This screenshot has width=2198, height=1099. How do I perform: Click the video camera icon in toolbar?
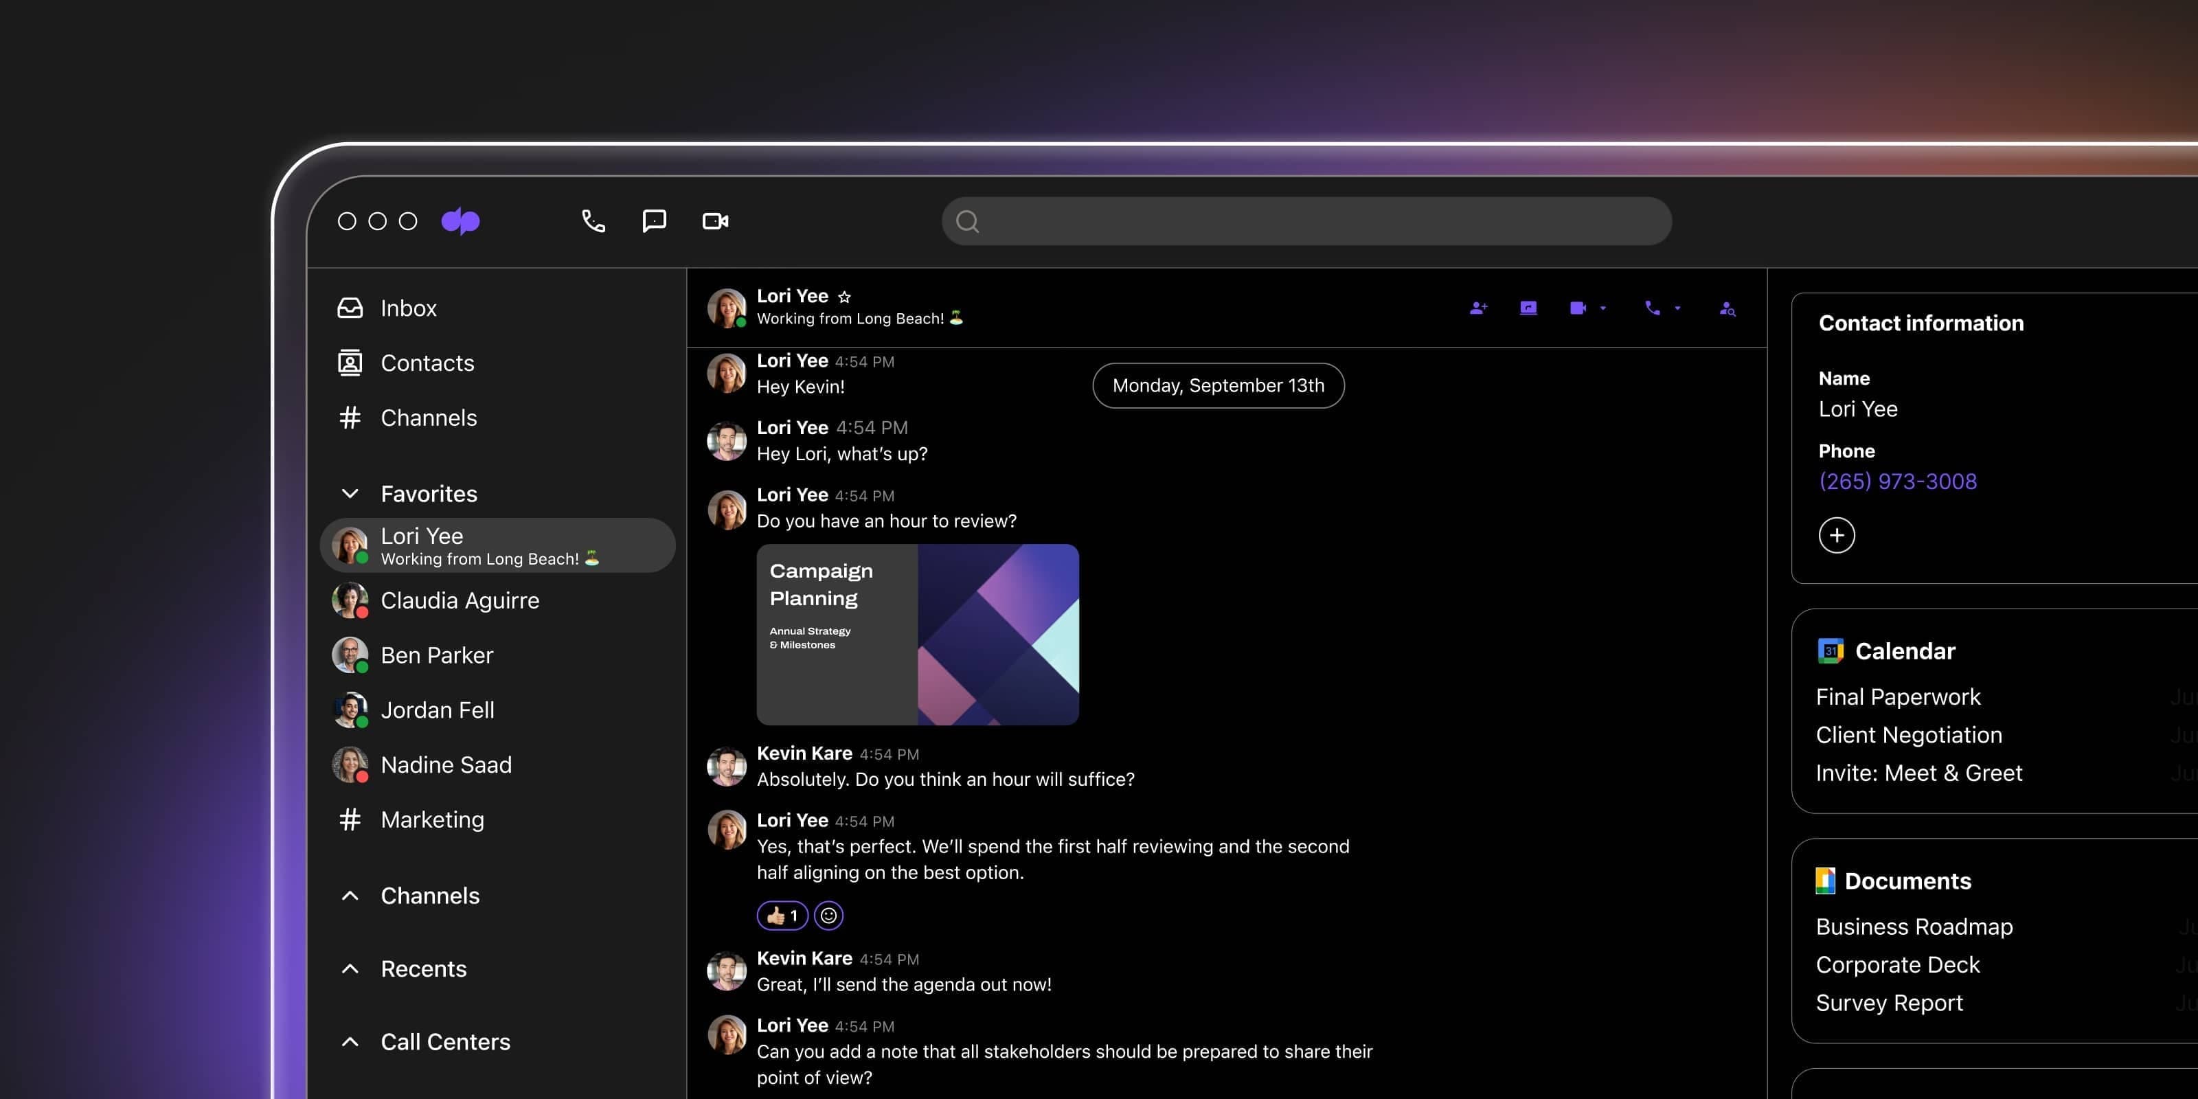(715, 220)
